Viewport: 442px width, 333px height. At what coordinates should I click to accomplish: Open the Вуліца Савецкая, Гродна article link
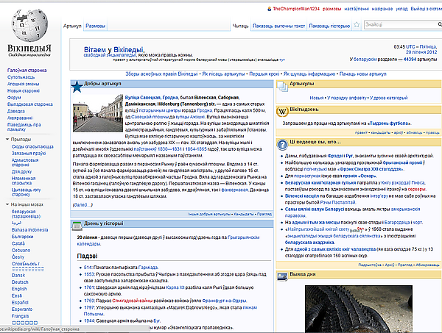152,98
